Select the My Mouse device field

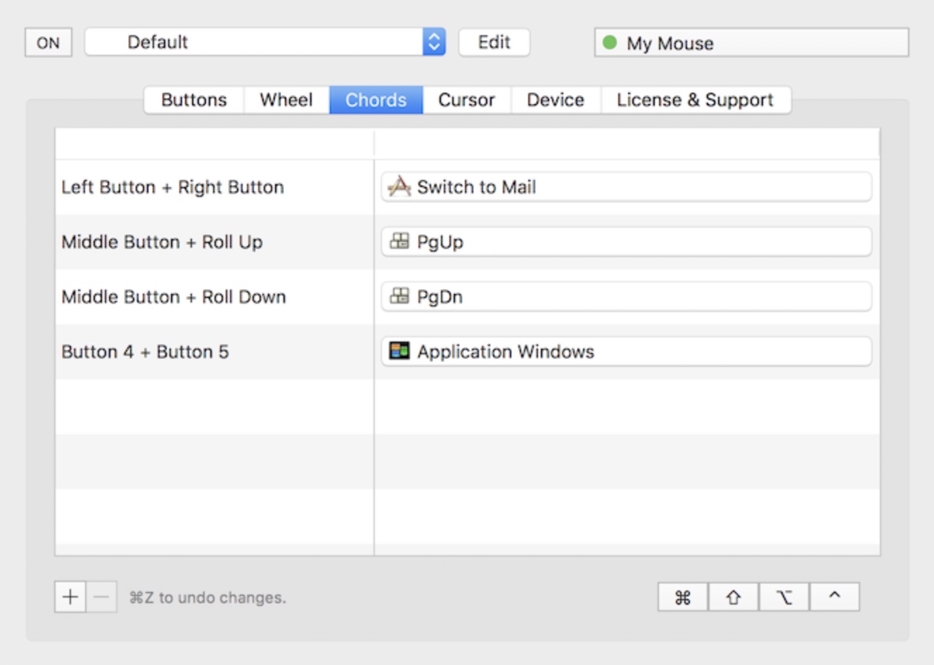coord(751,43)
